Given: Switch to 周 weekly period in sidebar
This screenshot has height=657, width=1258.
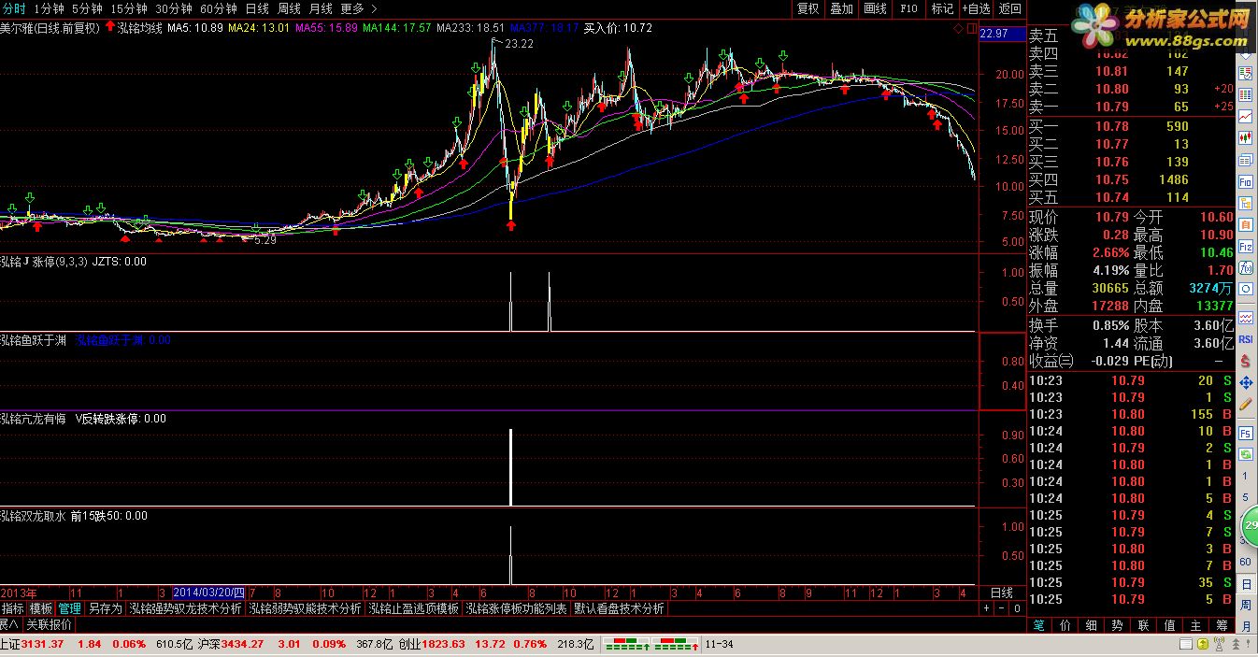Looking at the screenshot, I should tap(1246, 605).
